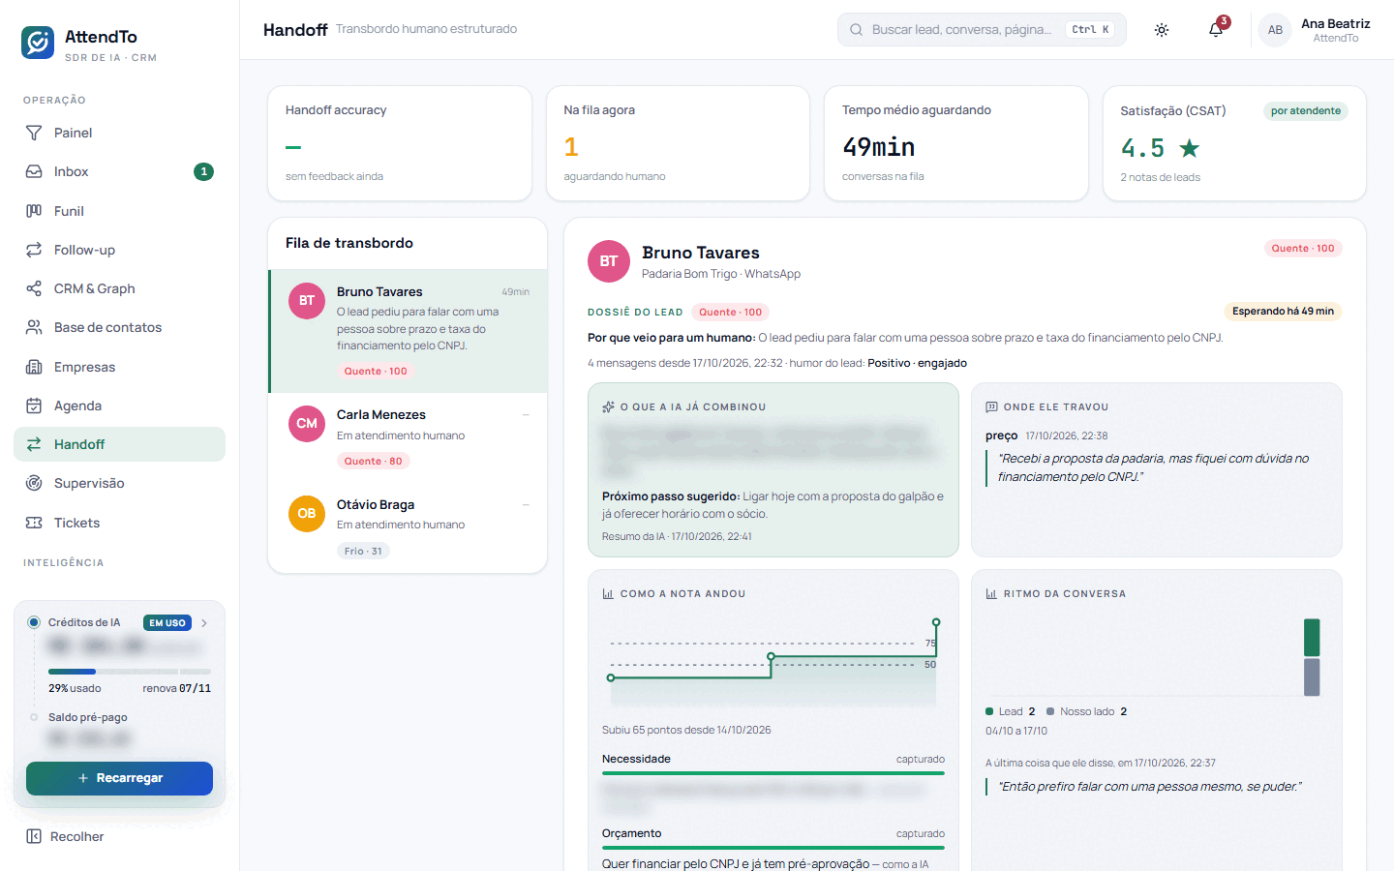Click the Handoff arrows icon in sidebar
The width and height of the screenshot is (1394, 871).
tap(34, 444)
